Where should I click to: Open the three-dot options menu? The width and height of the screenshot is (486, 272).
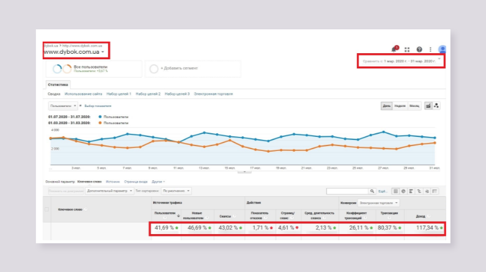coord(430,50)
